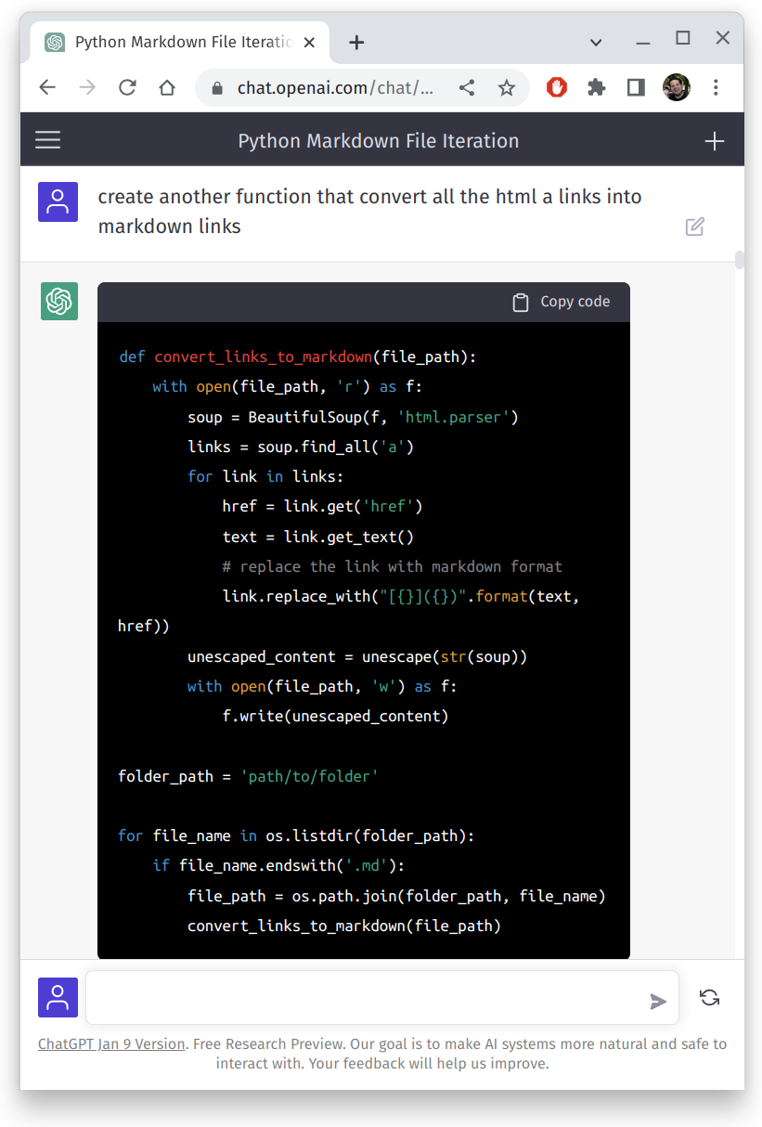Reload the page in the browser
Screen dimensions: 762x1127
(127, 87)
